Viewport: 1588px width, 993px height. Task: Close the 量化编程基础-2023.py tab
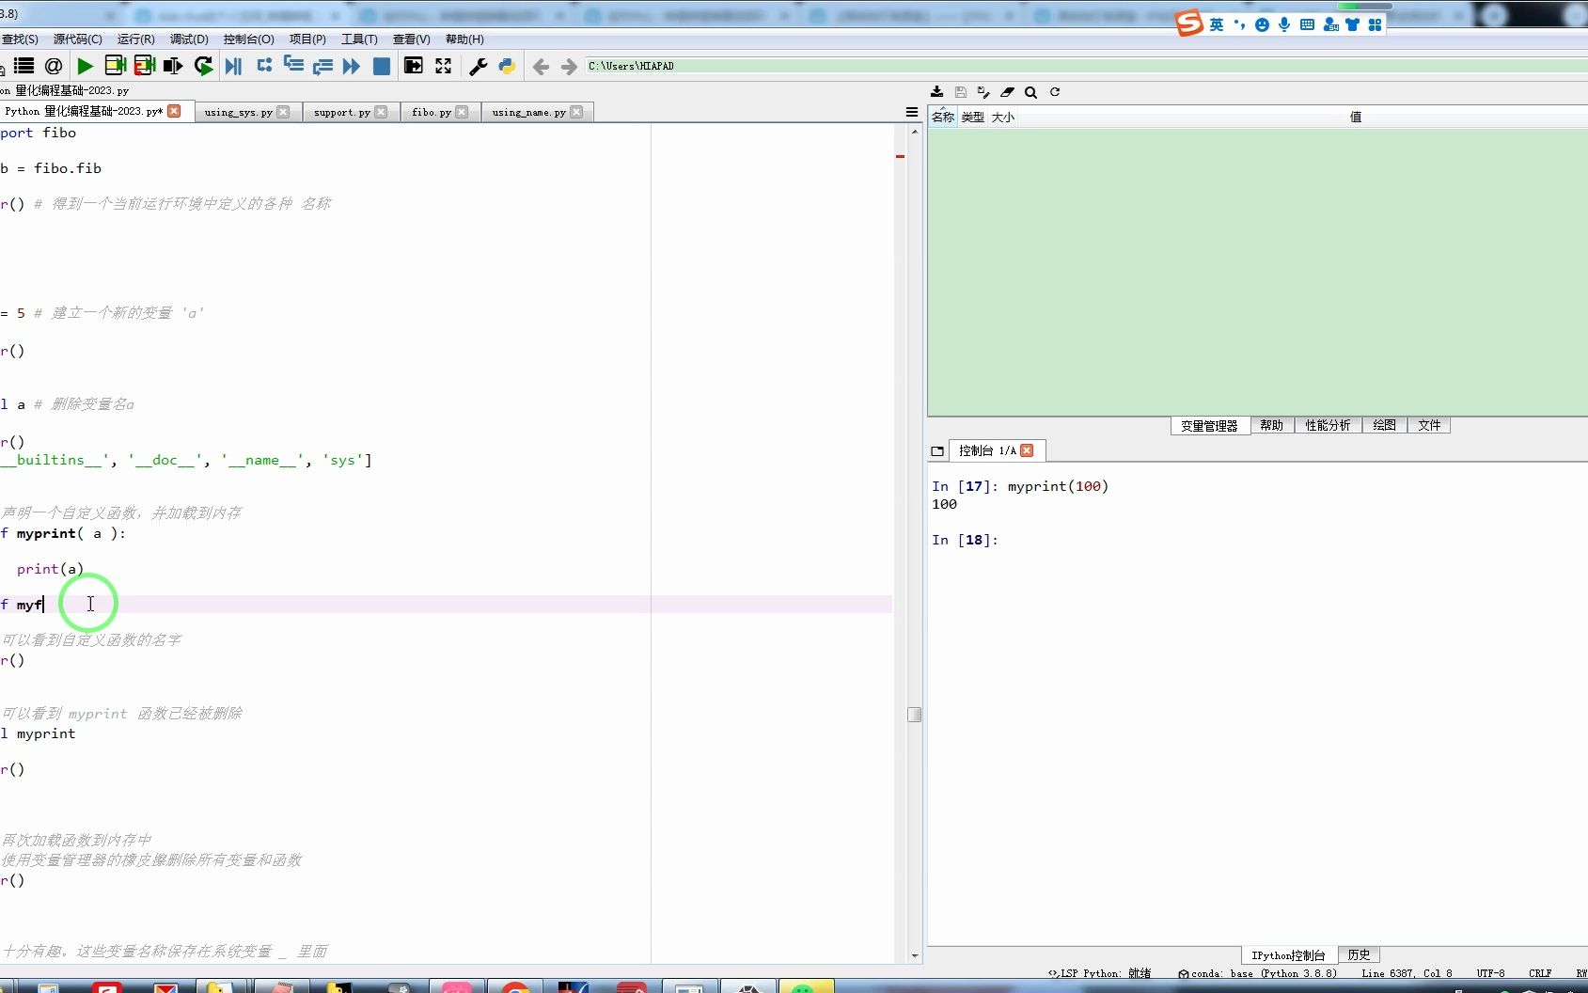[174, 111]
